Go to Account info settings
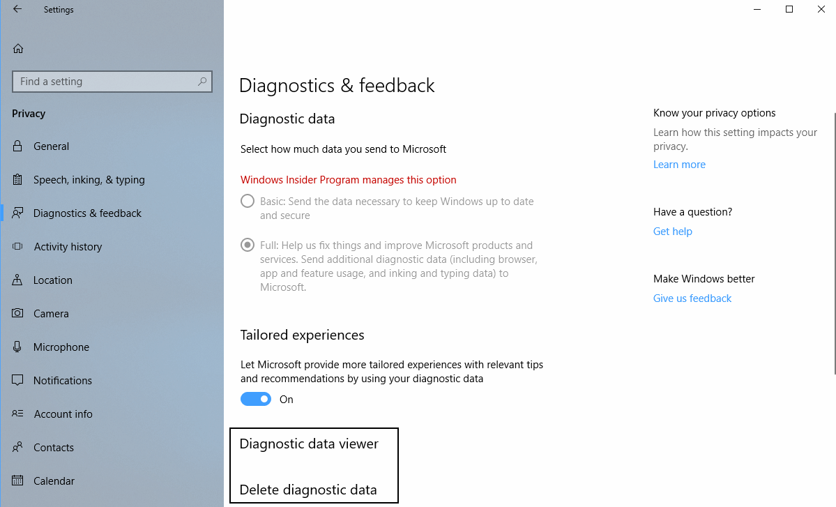This screenshot has height=507, width=836. pyautogui.click(x=63, y=414)
